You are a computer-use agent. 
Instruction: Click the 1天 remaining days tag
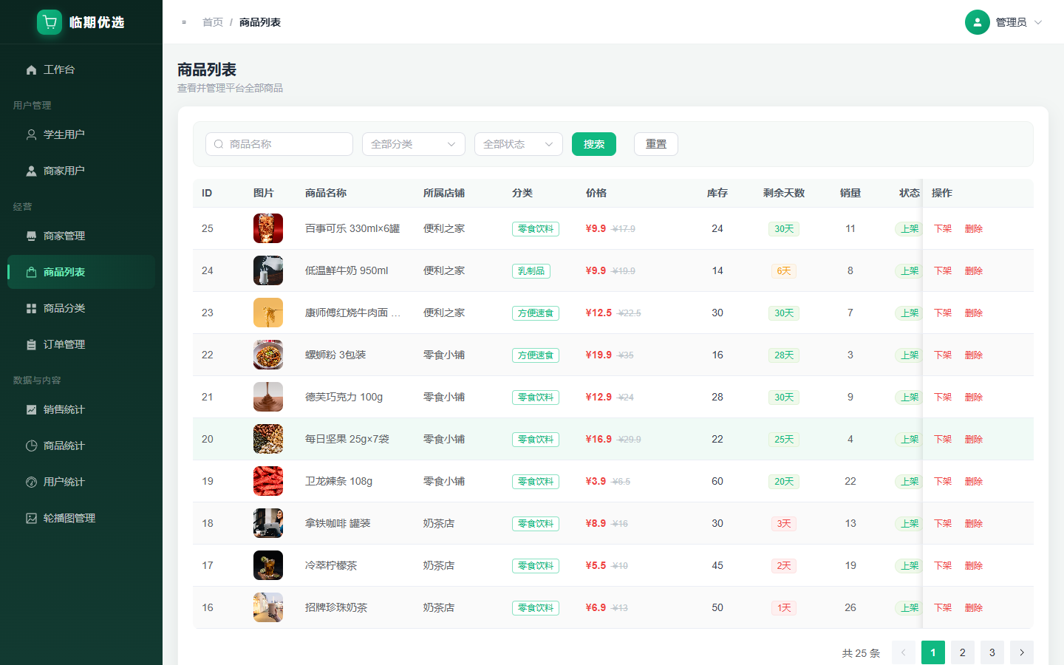pos(784,608)
